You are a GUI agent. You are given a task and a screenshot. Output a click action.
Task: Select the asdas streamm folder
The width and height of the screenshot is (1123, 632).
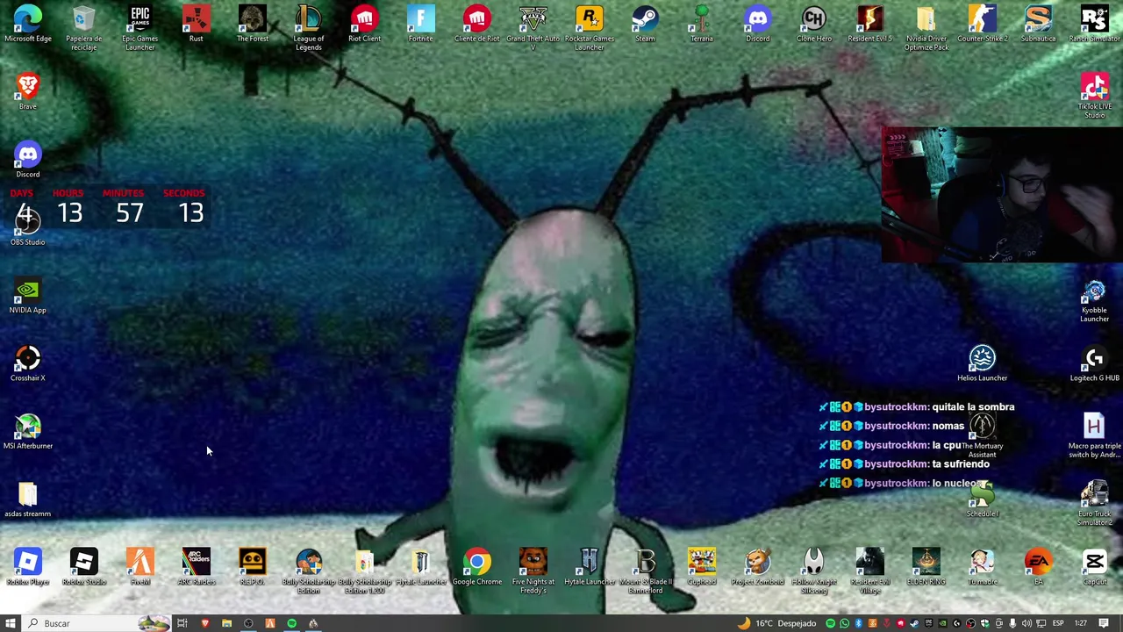(27, 499)
